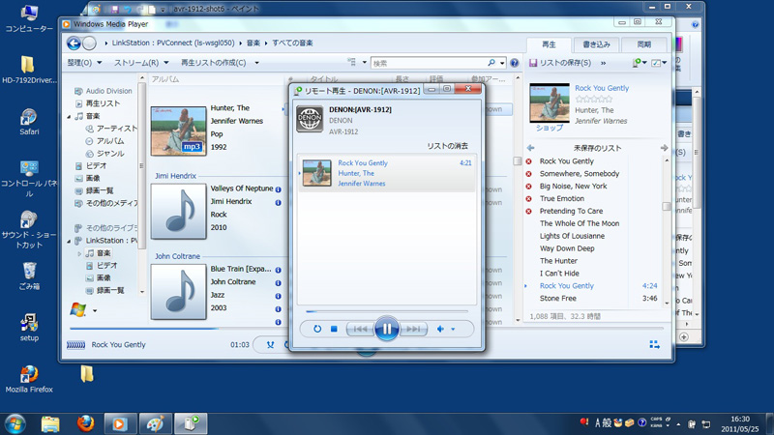Screen dimensions: 774x435
Task: Select Audio Division in the library tree
Action: (108, 91)
